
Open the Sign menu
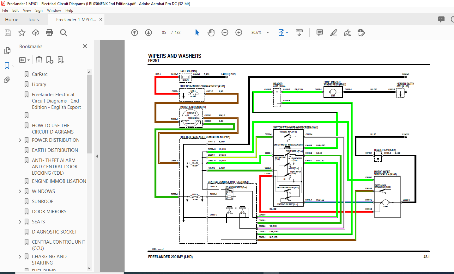[39, 10]
